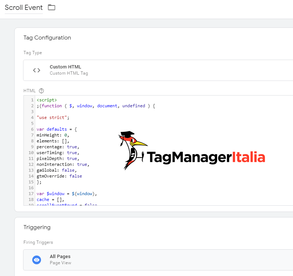The image size is (293, 276).
Task: Click the "use strict"; code line
Action: click(x=53, y=118)
